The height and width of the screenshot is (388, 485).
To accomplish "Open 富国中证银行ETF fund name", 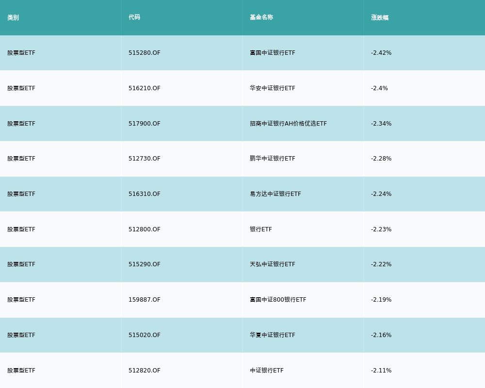I will coord(273,53).
